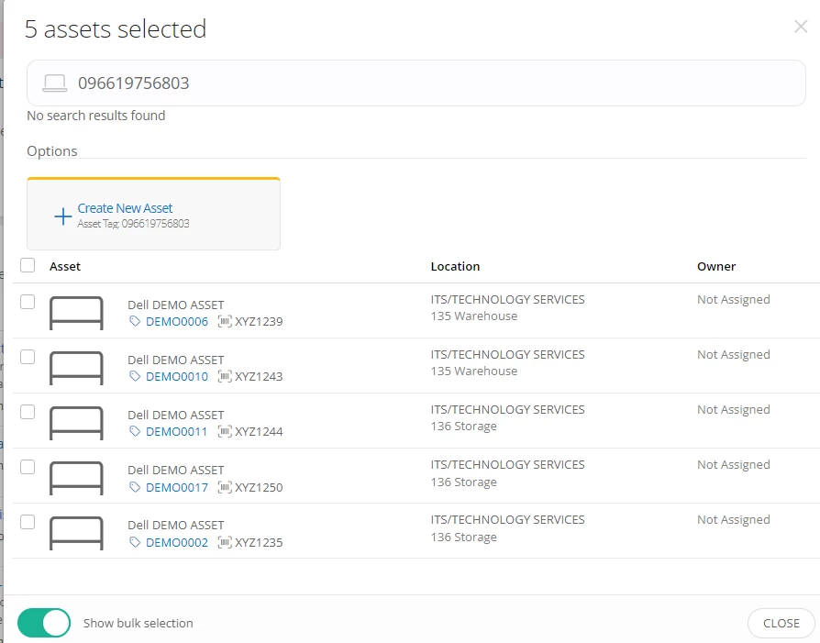This screenshot has width=820, height=643.
Task: Tick the checkbox for asset DEMO0002
Action: (28, 522)
